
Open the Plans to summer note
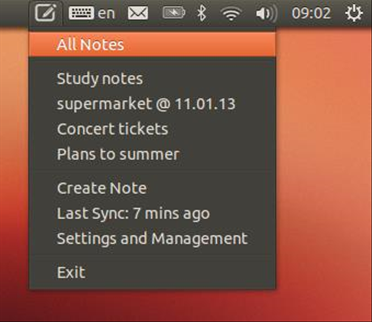[x=153, y=154]
